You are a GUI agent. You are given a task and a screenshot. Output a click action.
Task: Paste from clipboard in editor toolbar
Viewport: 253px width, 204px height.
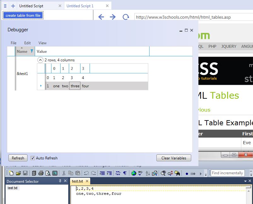coord(78,173)
